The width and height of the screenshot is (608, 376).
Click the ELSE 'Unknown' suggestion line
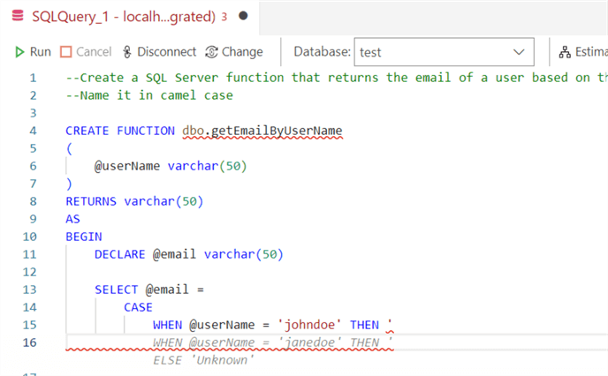point(203,360)
